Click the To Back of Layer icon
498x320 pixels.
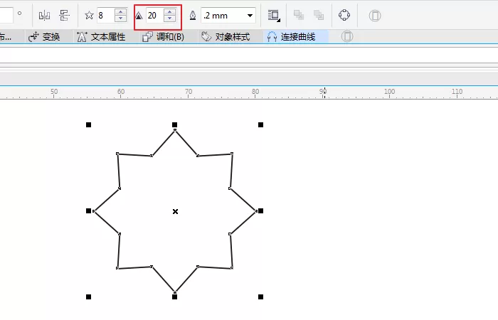click(319, 15)
